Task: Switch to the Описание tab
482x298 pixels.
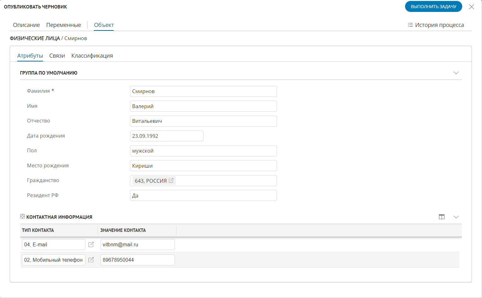Action: [x=26, y=25]
